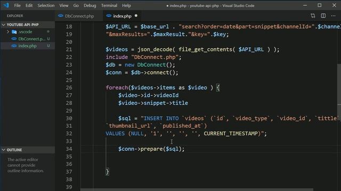Open the Selection menu
The height and width of the screenshot is (191, 341).
coord(46,5)
